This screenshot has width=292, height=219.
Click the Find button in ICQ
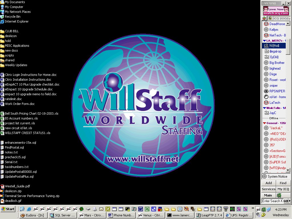point(283,183)
